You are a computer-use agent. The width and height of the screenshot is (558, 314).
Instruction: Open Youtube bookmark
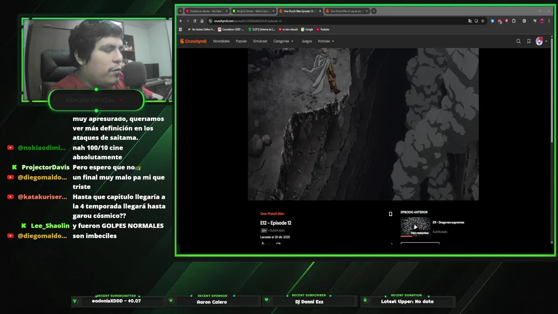323,30
